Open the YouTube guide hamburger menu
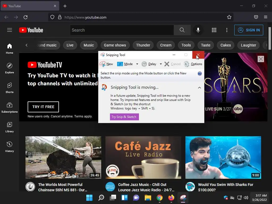The width and height of the screenshot is (272, 204). pyautogui.click(x=10, y=30)
